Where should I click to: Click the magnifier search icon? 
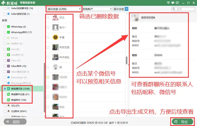[174, 9]
